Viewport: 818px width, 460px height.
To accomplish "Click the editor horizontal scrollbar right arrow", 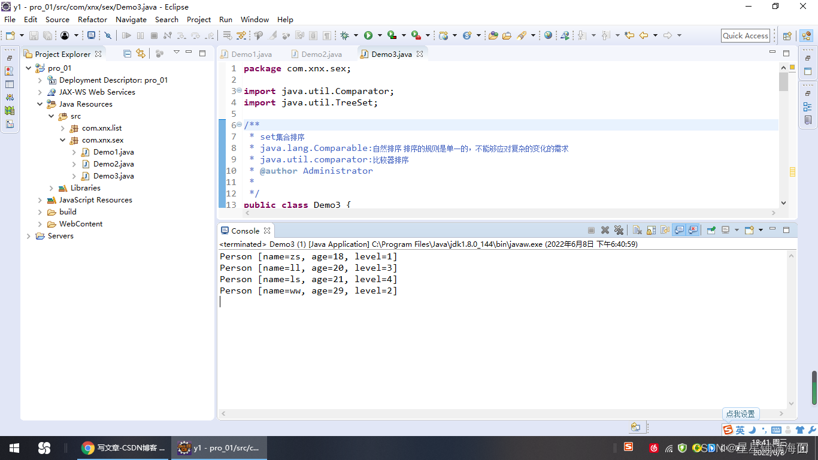I will coord(773,213).
